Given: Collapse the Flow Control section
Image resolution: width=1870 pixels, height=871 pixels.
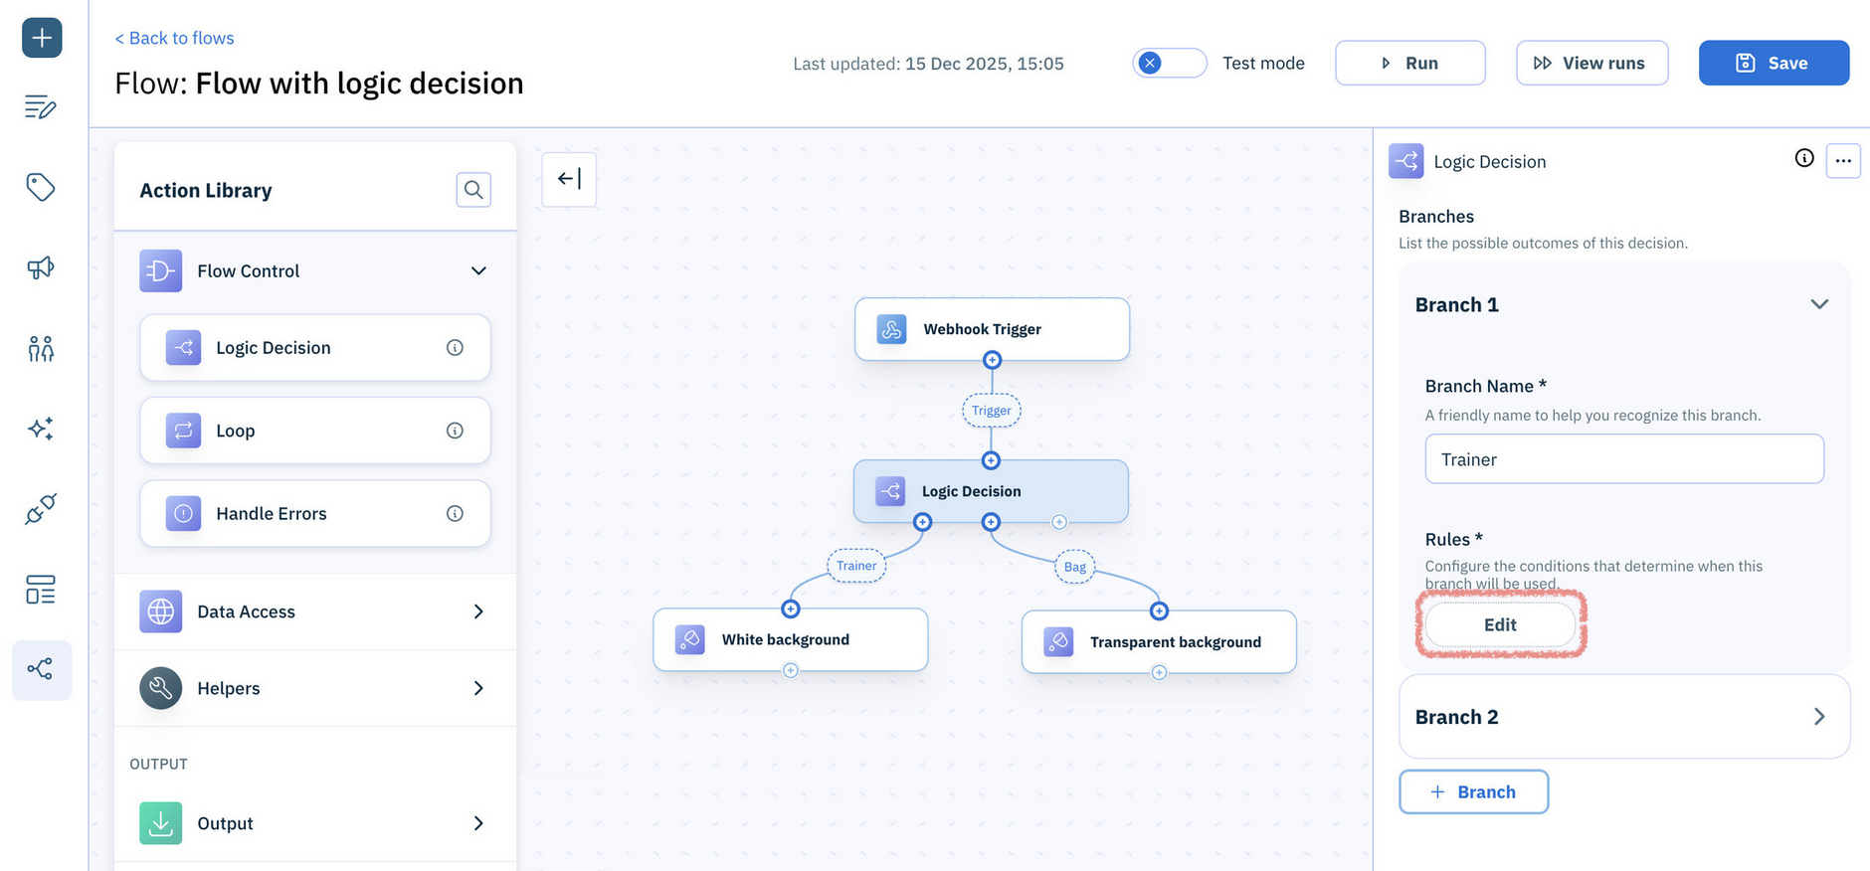Looking at the screenshot, I should pos(478,270).
